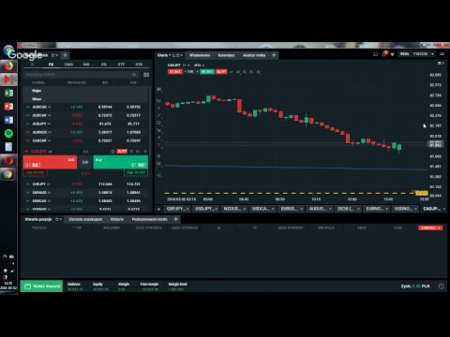Expand the CADCHF row
450x337 pixels.
point(27,140)
